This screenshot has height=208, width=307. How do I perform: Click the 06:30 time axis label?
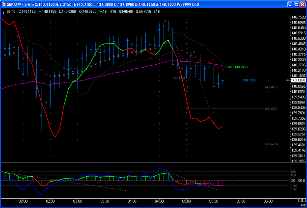click(268, 201)
